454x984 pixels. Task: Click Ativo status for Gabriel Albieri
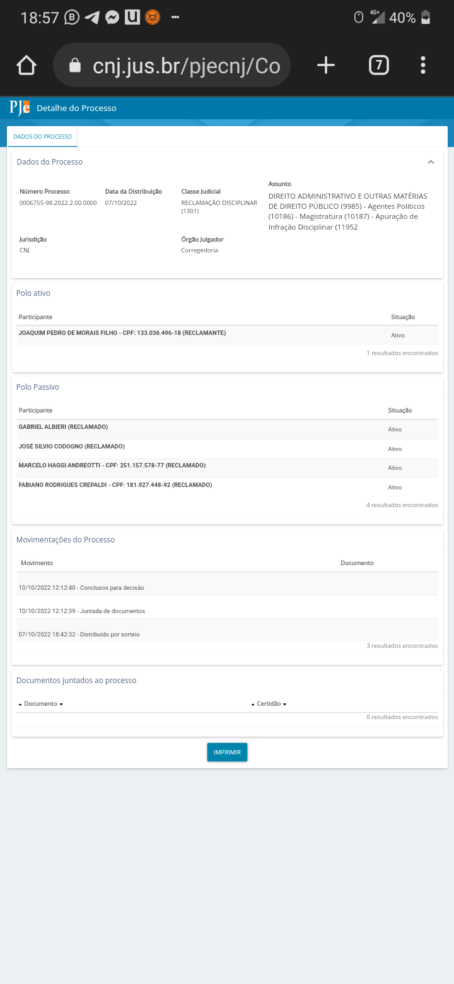pos(395,430)
